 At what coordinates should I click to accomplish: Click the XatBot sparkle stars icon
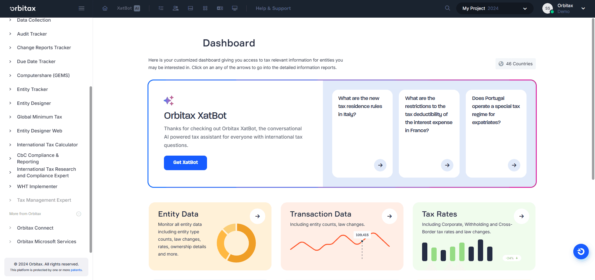[x=169, y=101]
